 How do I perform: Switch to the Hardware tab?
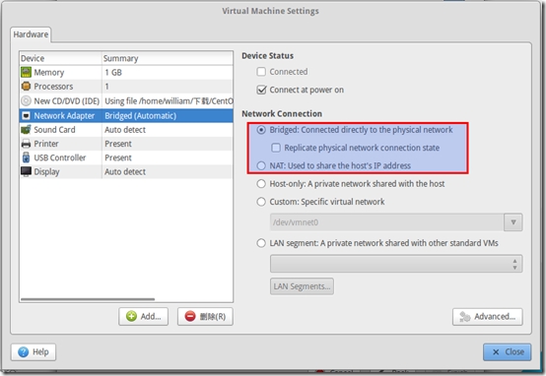click(31, 34)
